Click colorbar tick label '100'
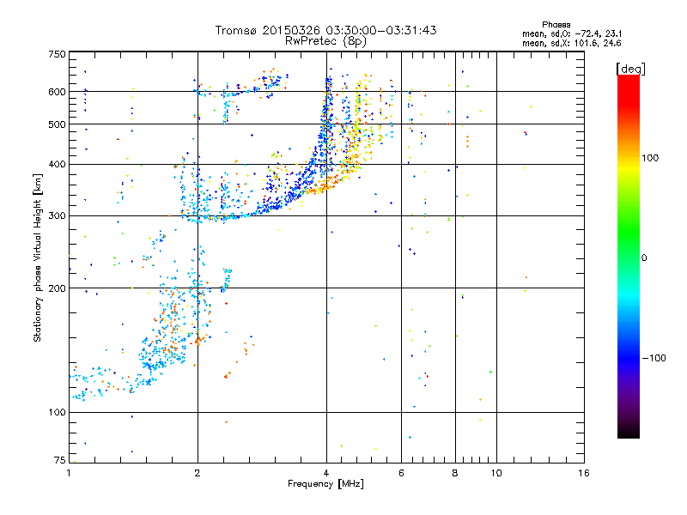687x515 pixels. (x=650, y=158)
